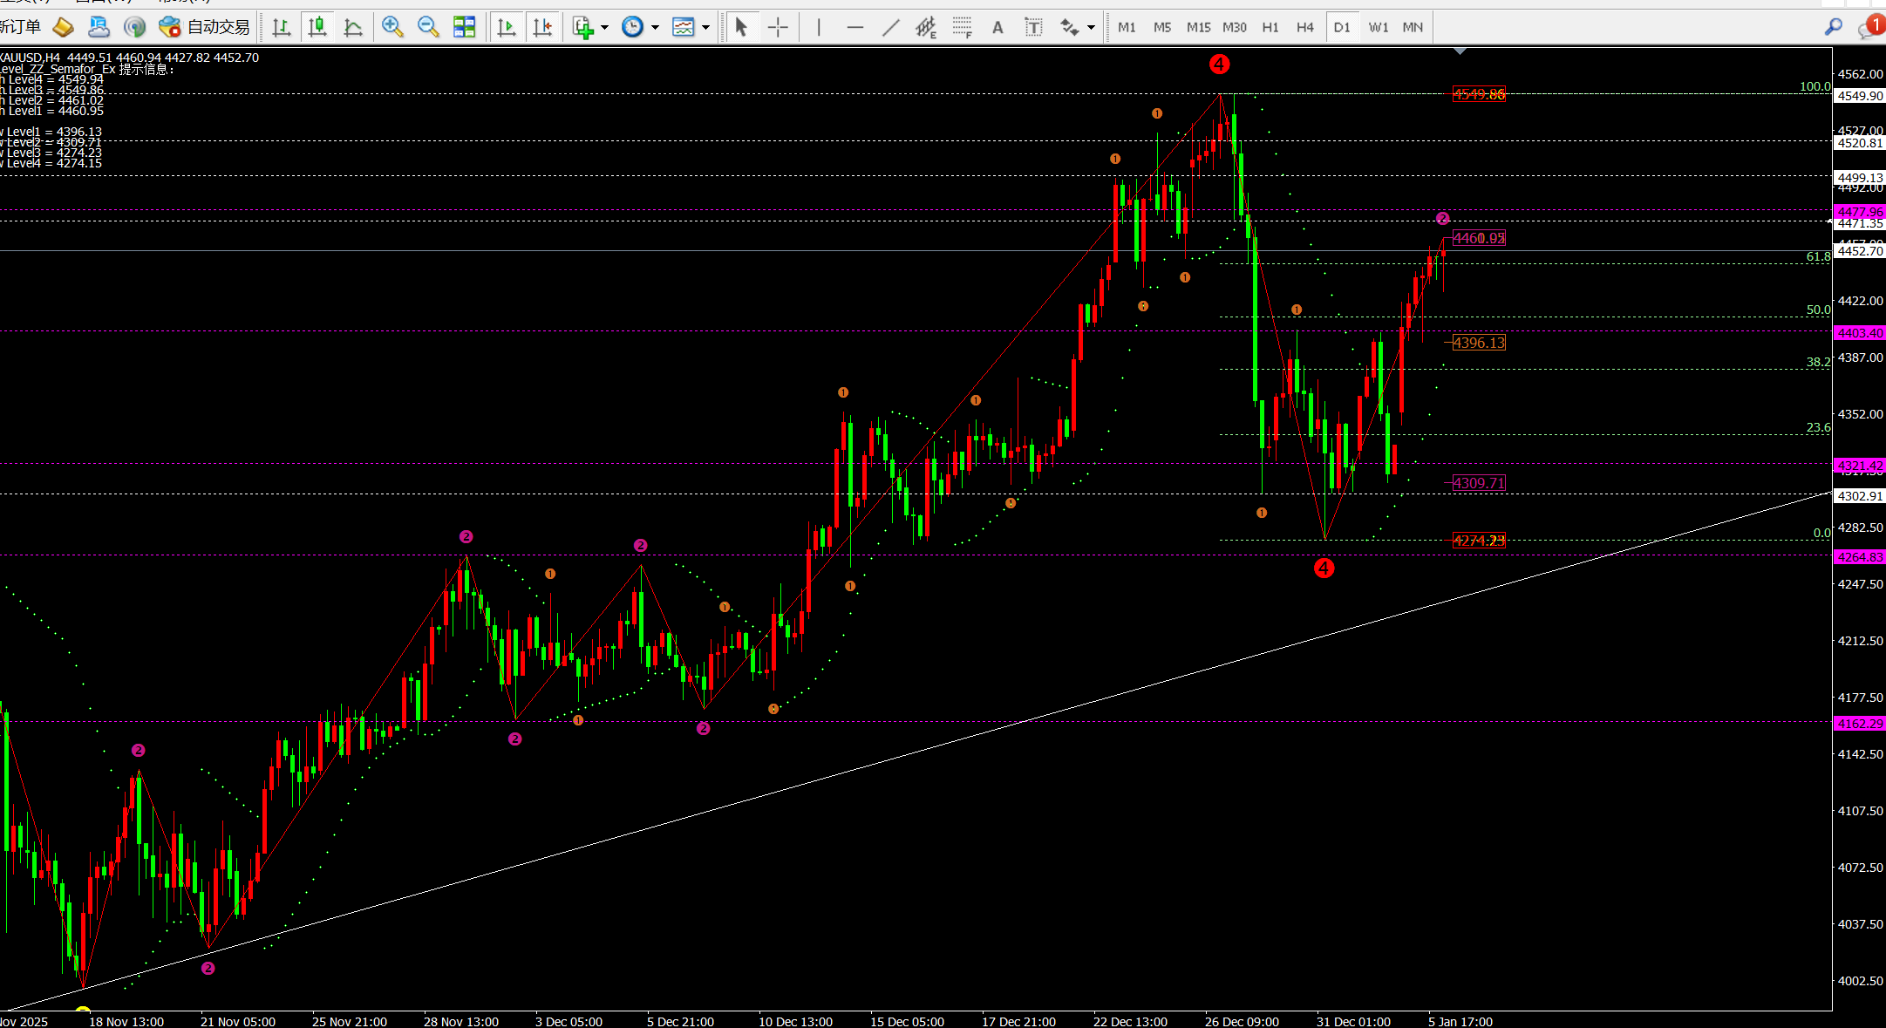Click the tile windows icon
1886x1028 pixels.
pos(464,27)
